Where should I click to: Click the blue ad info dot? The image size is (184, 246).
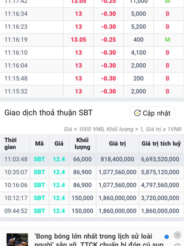(x=167, y=236)
